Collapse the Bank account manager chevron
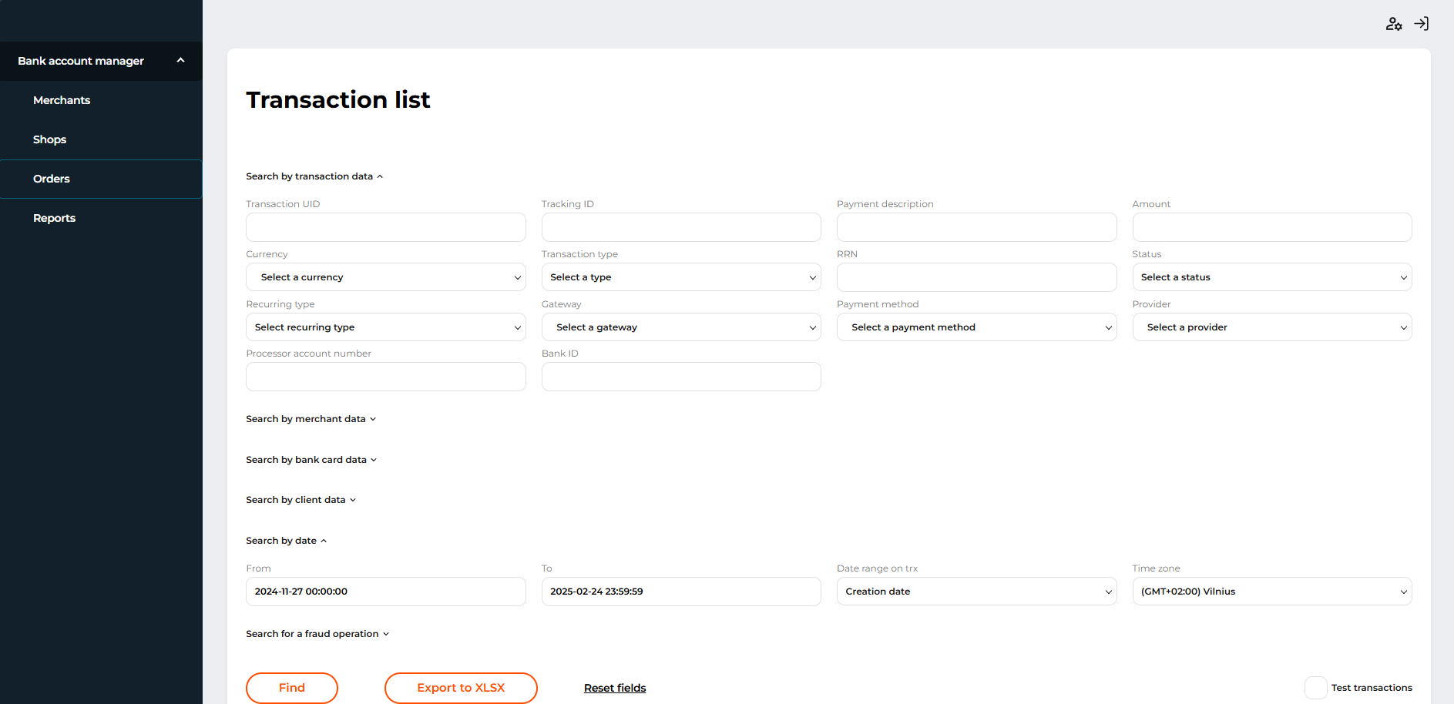This screenshot has width=1454, height=704. (x=180, y=60)
